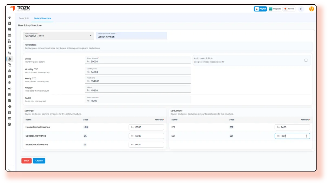Open the document file sidebar icon

pos(9,100)
